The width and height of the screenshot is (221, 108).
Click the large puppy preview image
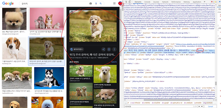click(x=93, y=26)
